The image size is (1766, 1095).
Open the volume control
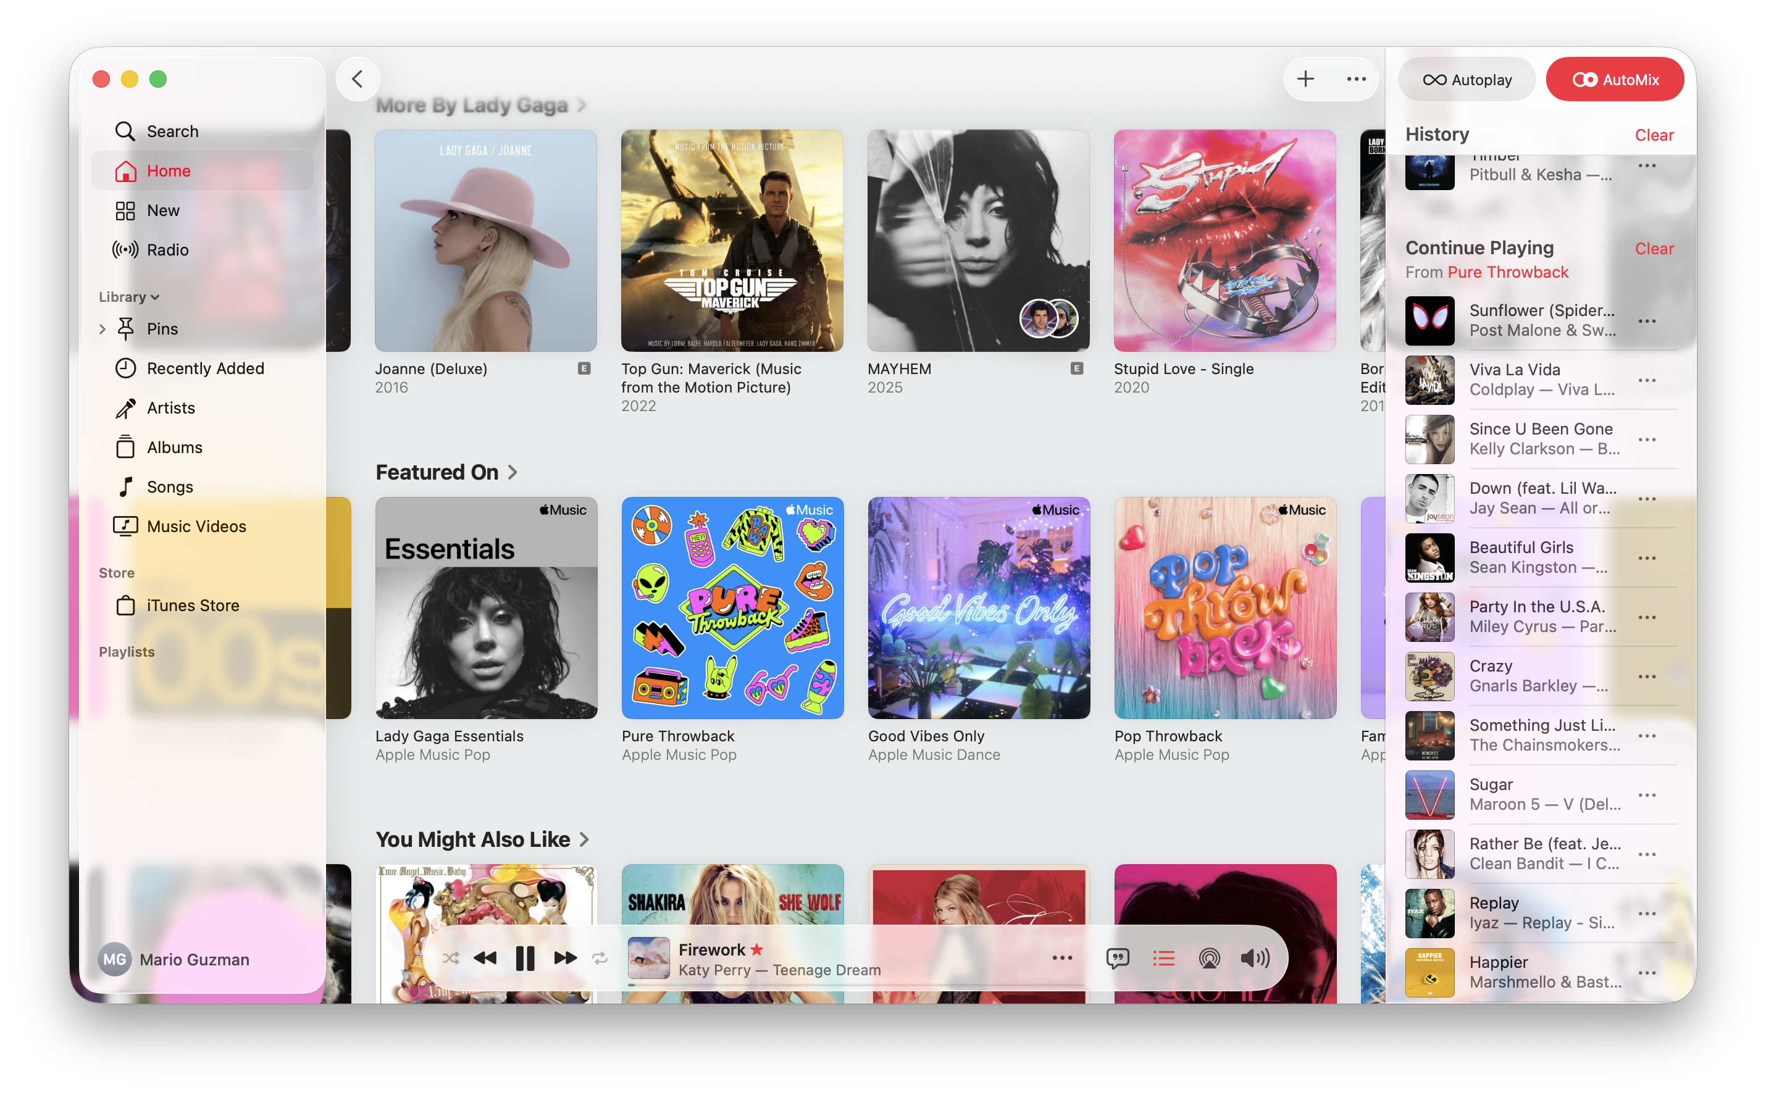(1255, 958)
